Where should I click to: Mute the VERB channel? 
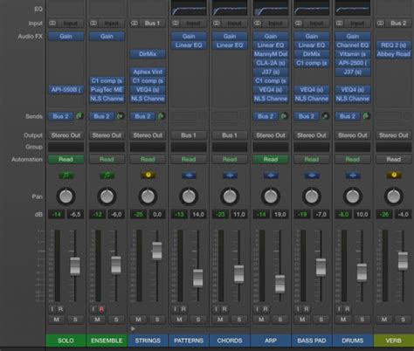pos(384,320)
